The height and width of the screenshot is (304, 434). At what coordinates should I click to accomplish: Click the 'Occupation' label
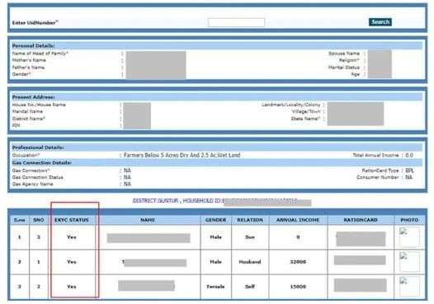pyautogui.click(x=26, y=156)
